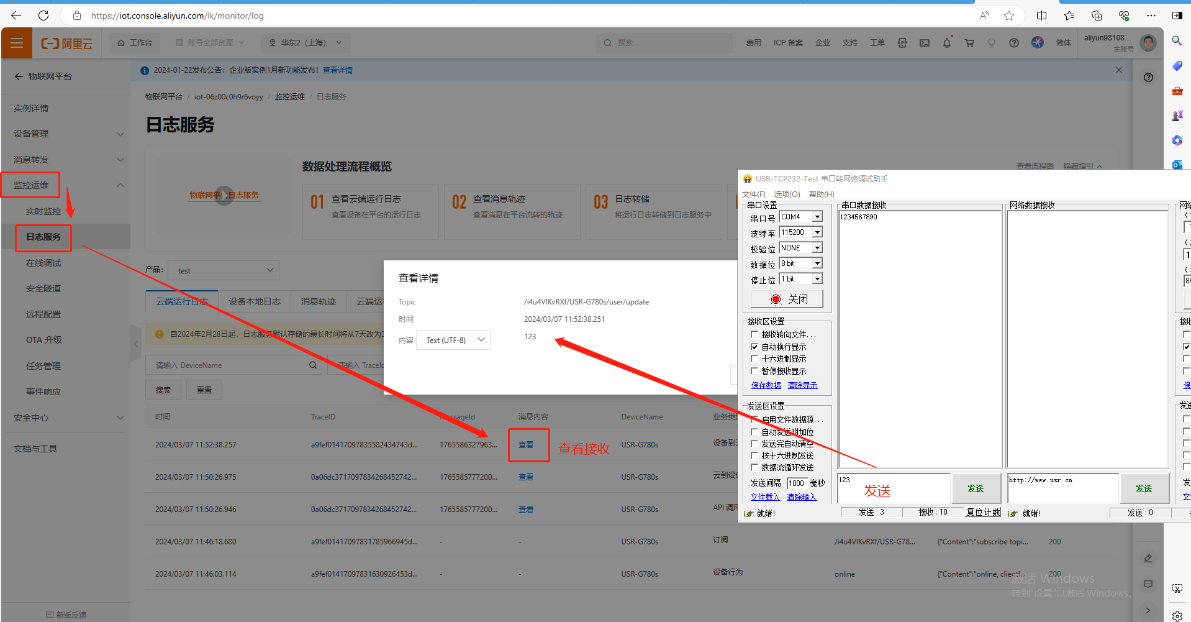Click the red serial port close button
Screen dimensions: 1191x622
787,300
